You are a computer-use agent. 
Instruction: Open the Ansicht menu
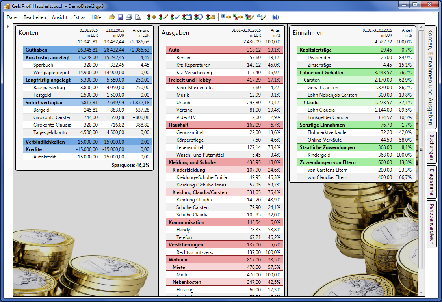[x=59, y=17]
